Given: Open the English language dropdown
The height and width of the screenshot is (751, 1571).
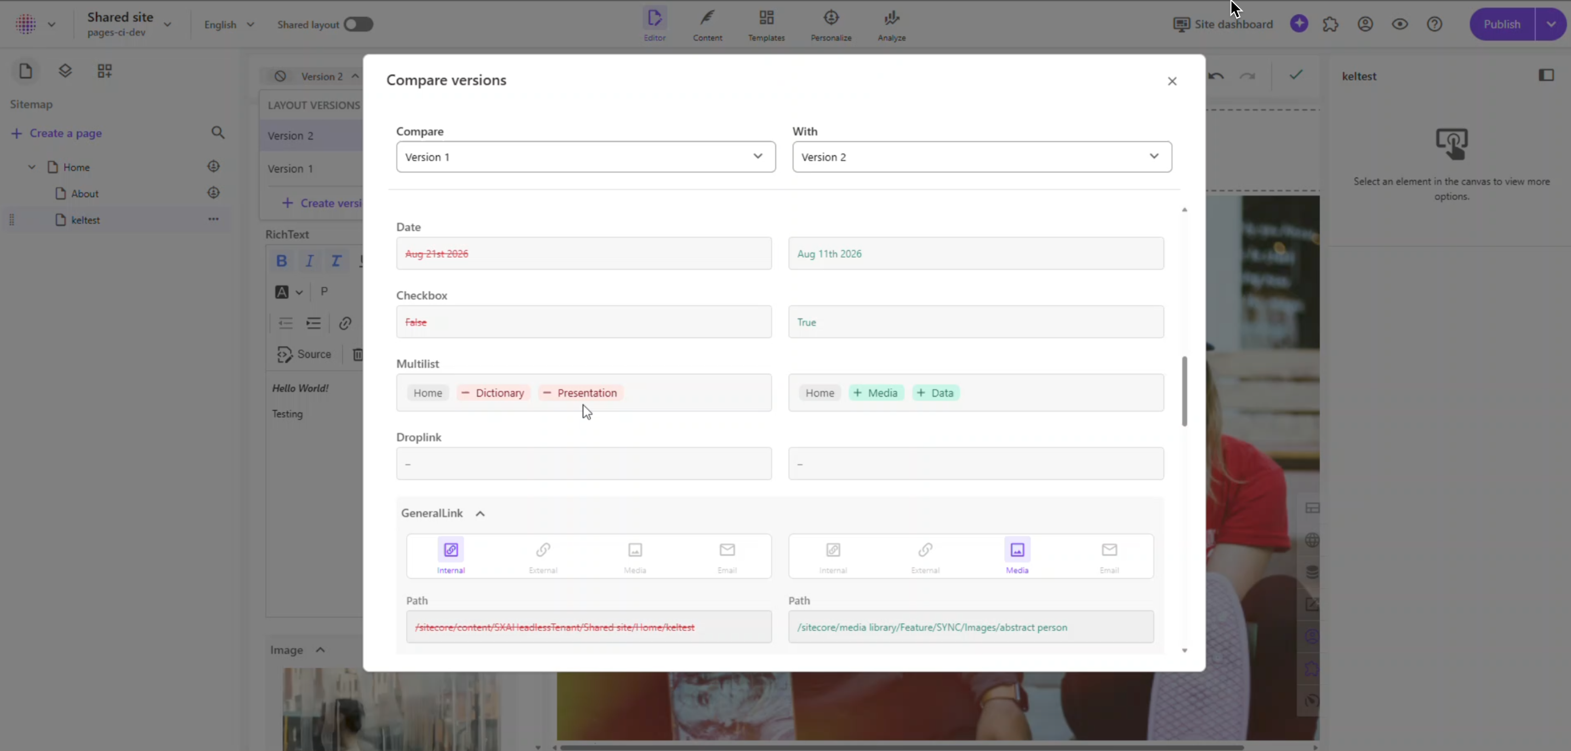Looking at the screenshot, I should click(x=229, y=25).
